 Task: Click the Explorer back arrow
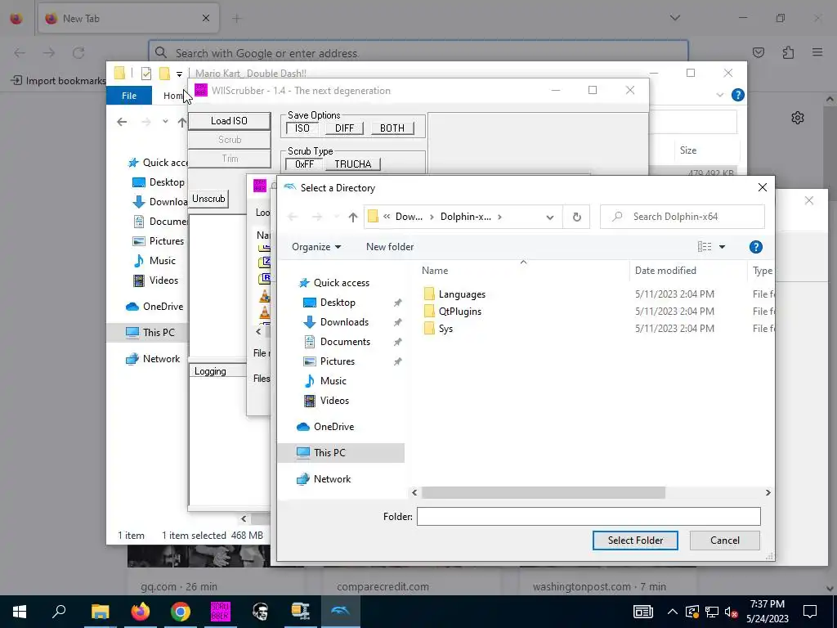(122, 123)
